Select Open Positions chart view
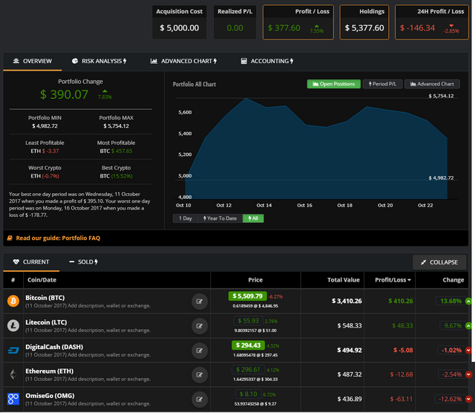This screenshot has height=413, width=475. pos(334,84)
